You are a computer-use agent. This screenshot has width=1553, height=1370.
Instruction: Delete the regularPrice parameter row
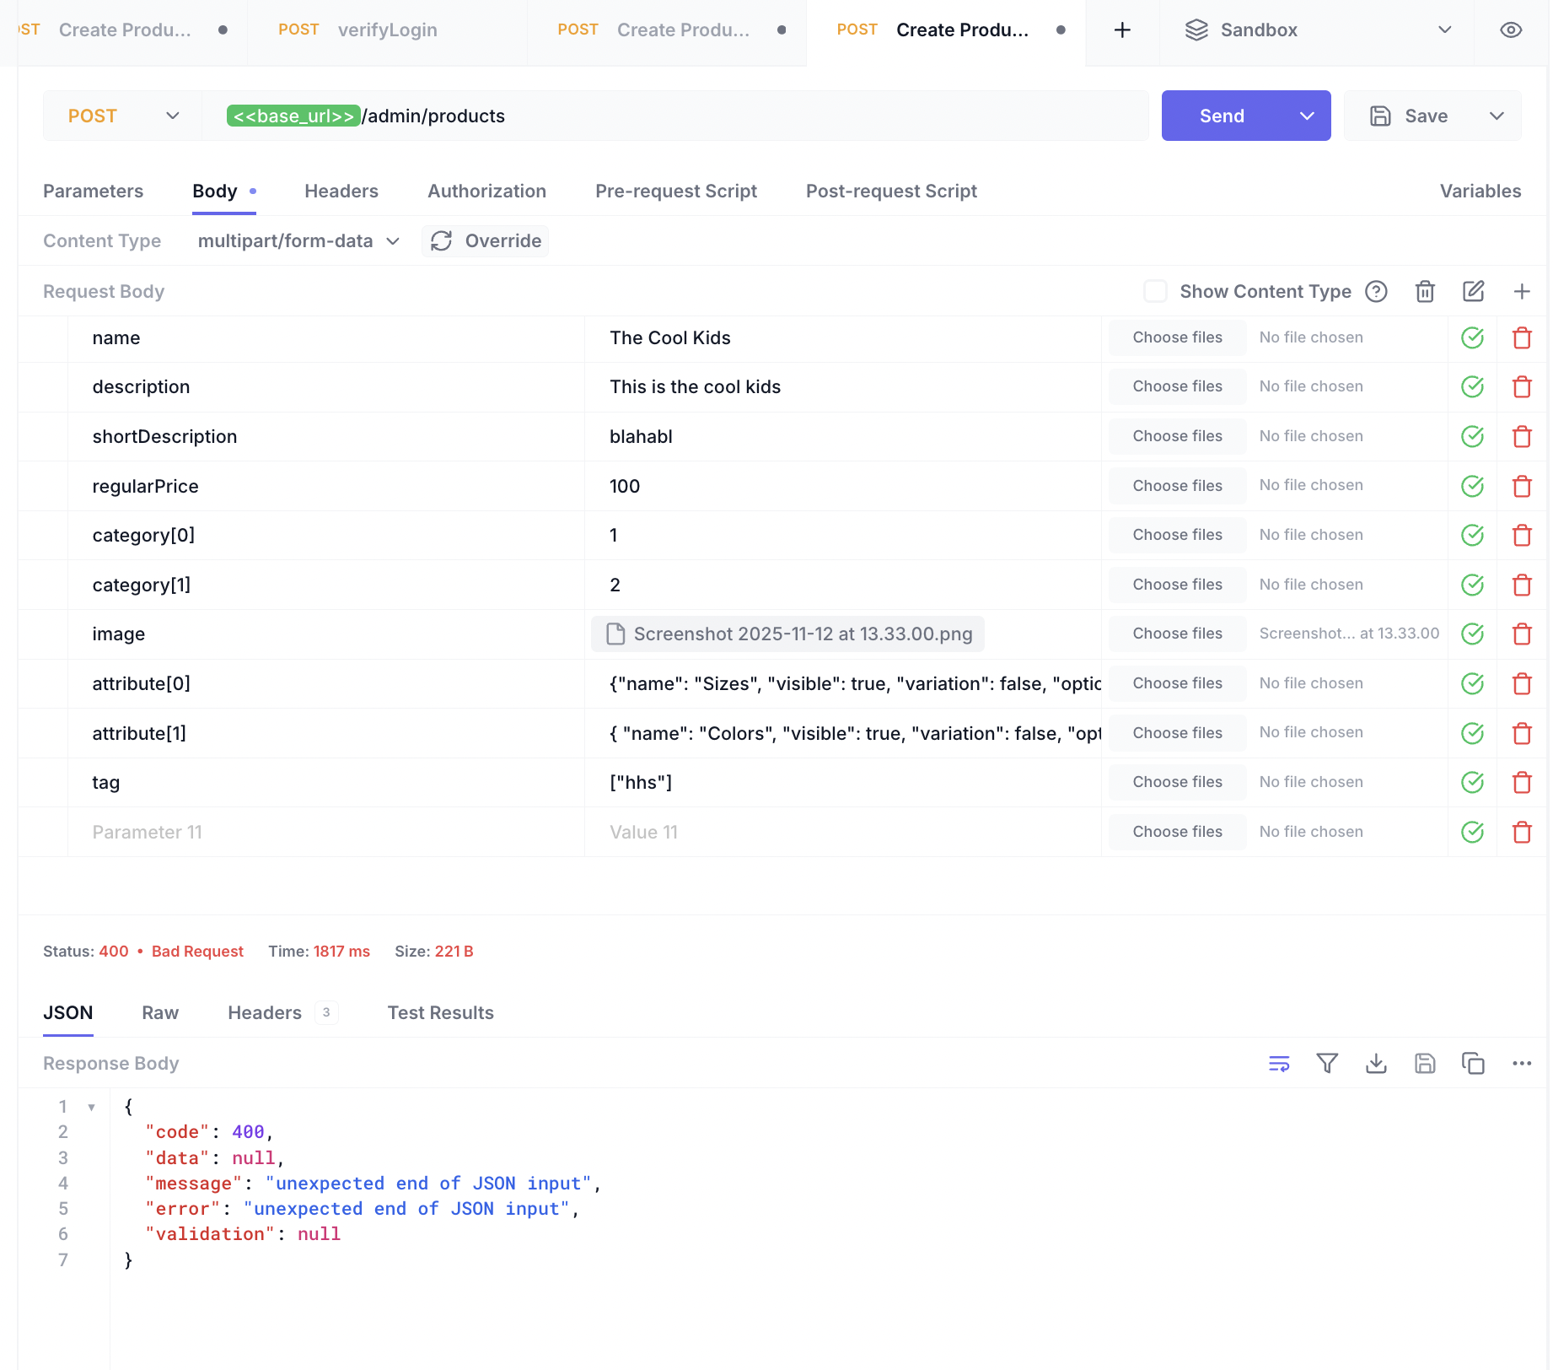click(1522, 487)
